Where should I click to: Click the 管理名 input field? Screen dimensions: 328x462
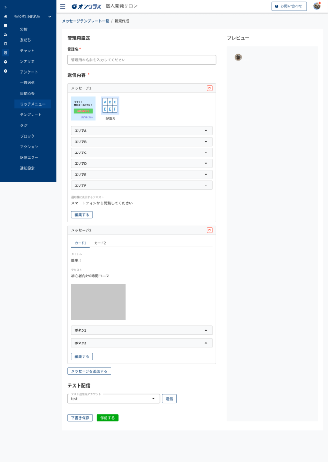tap(141, 60)
